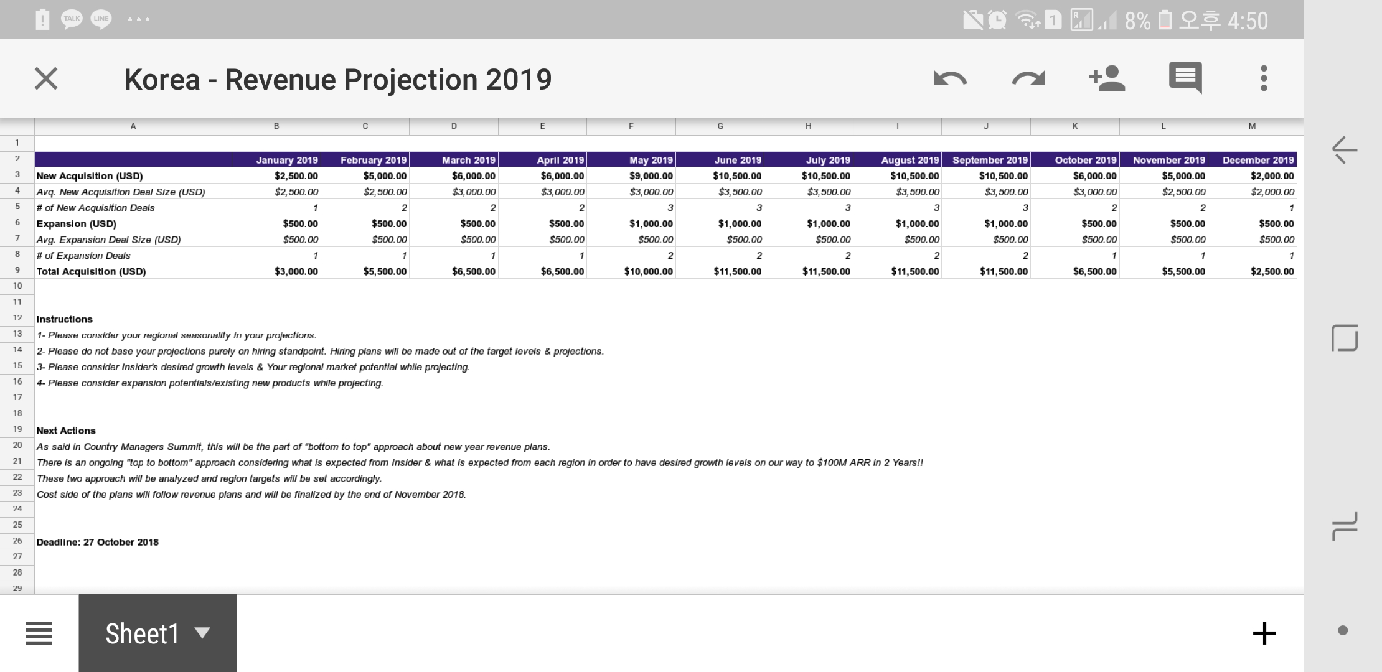Image resolution: width=1382 pixels, height=672 pixels.
Task: Close the document with the X icon
Action: point(46,79)
